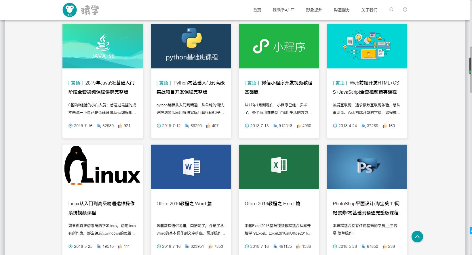This screenshot has width=472, height=255.
Task: Open the 形象提升 menu item
Action: 314,10
